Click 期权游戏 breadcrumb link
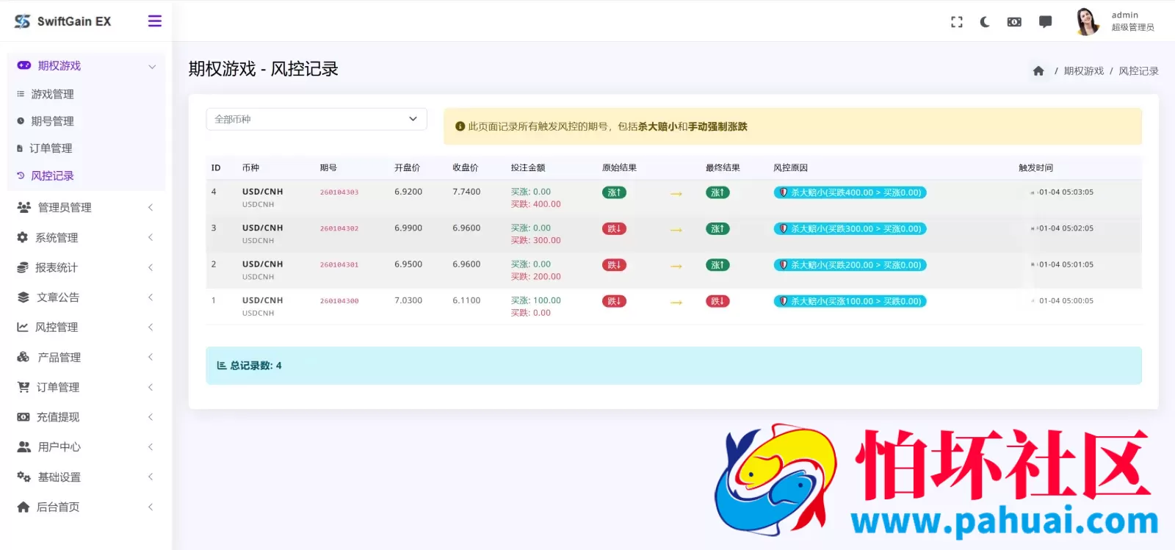 (1084, 71)
